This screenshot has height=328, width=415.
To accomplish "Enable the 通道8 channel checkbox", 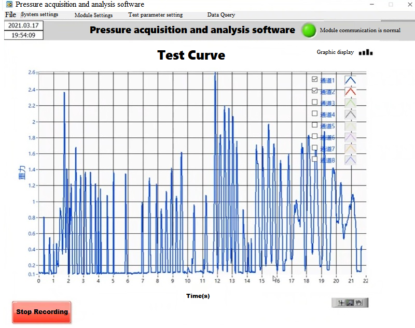I will tap(314, 159).
